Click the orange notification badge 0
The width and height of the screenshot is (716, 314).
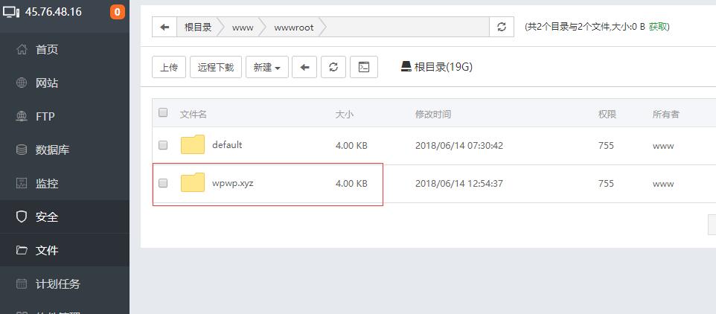(x=117, y=12)
